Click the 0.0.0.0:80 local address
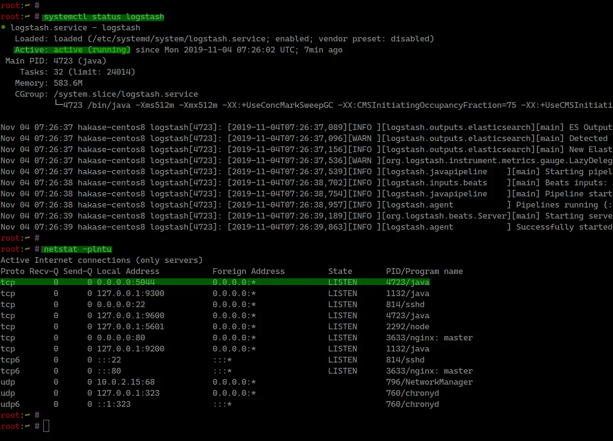Screen dimensions: 613x441 pos(121,338)
